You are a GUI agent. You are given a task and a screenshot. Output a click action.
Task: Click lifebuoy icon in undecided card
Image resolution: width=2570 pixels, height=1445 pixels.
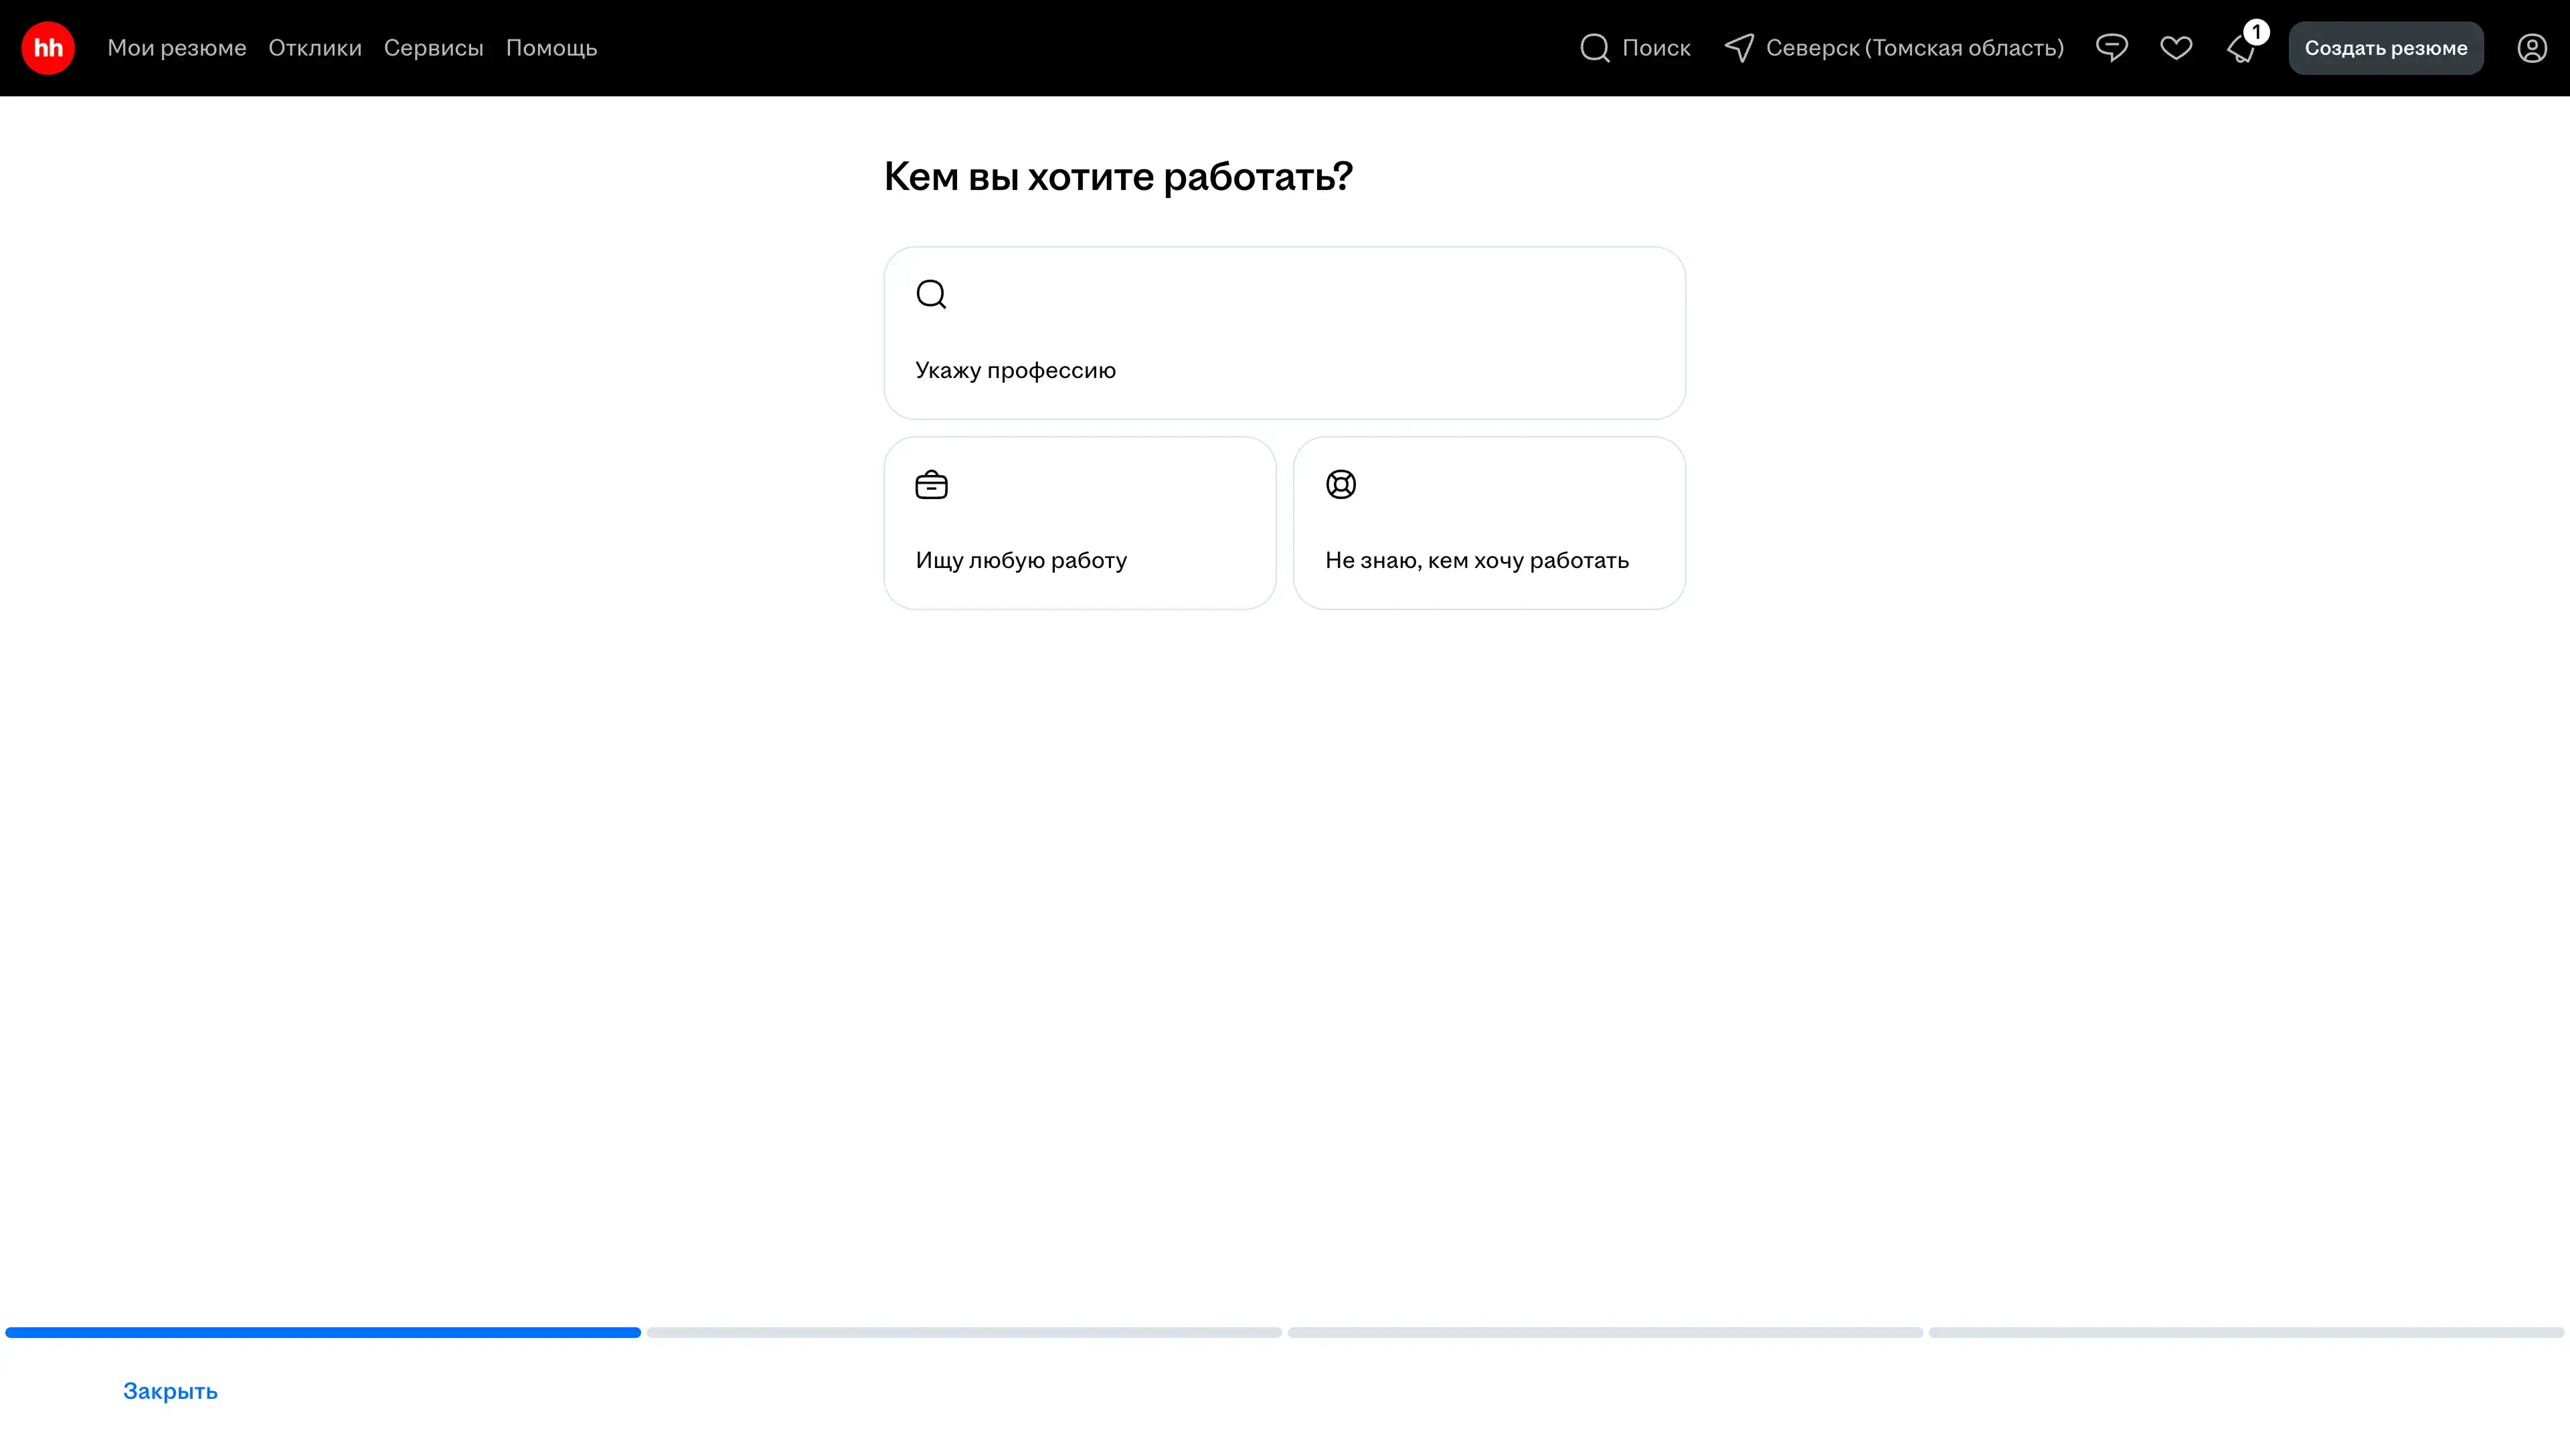coord(1340,484)
